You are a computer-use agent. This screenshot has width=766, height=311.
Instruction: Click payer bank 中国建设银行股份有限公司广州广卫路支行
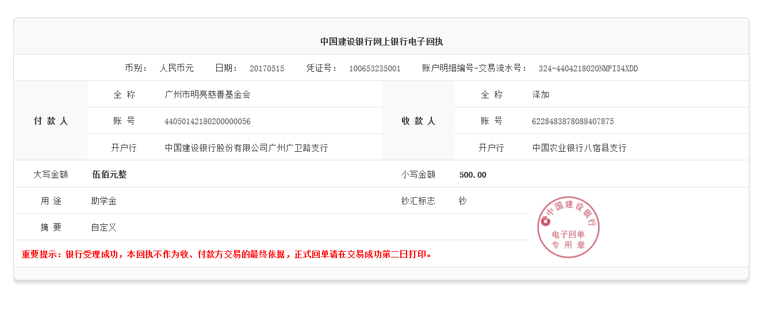tap(247, 148)
